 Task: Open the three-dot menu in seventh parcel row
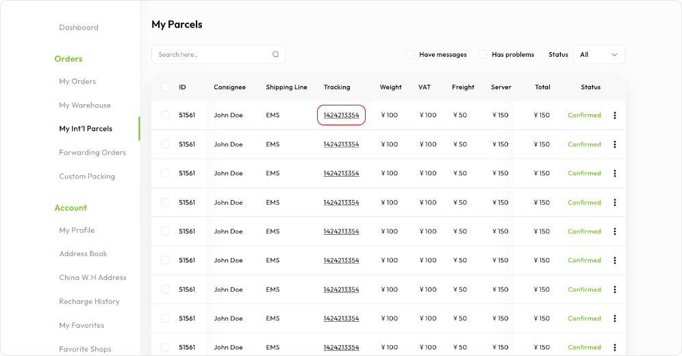[614, 290]
